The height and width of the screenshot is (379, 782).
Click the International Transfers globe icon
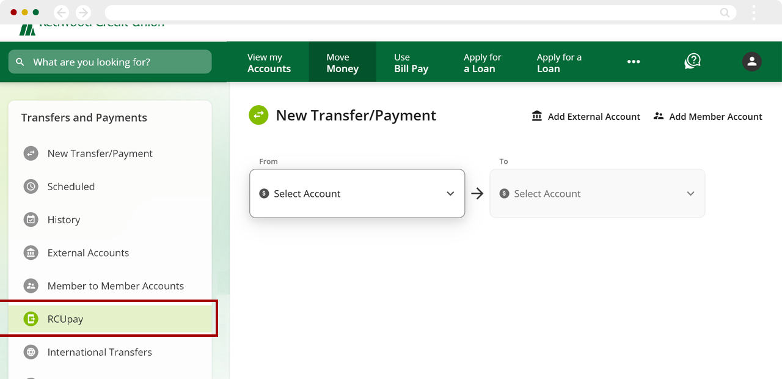point(31,352)
